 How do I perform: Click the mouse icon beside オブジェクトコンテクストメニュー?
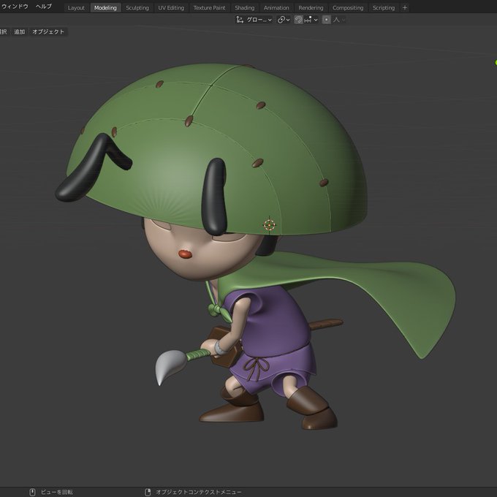tap(148, 492)
